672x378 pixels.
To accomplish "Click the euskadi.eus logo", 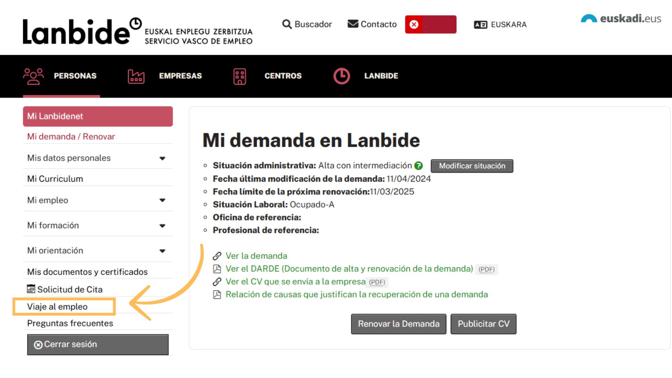I will [x=621, y=18].
